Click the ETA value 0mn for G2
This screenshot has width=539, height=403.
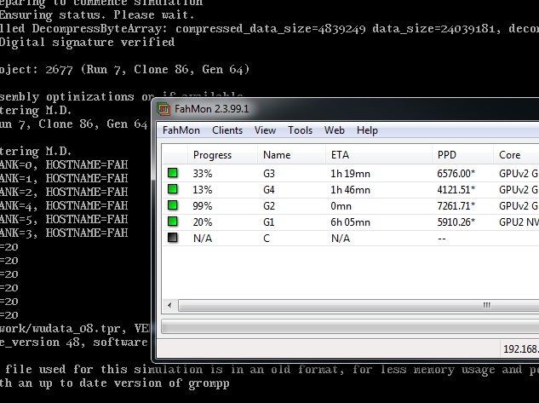tap(341, 206)
